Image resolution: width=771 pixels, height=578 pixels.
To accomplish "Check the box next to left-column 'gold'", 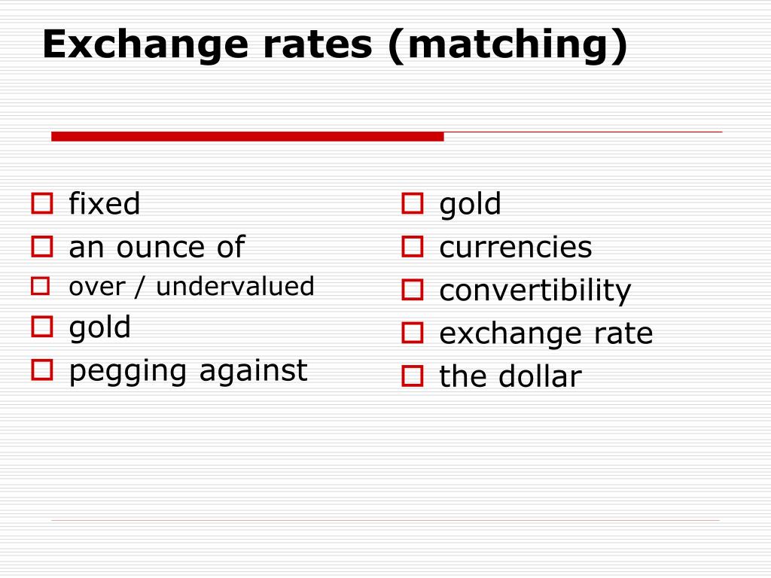I will [x=42, y=327].
